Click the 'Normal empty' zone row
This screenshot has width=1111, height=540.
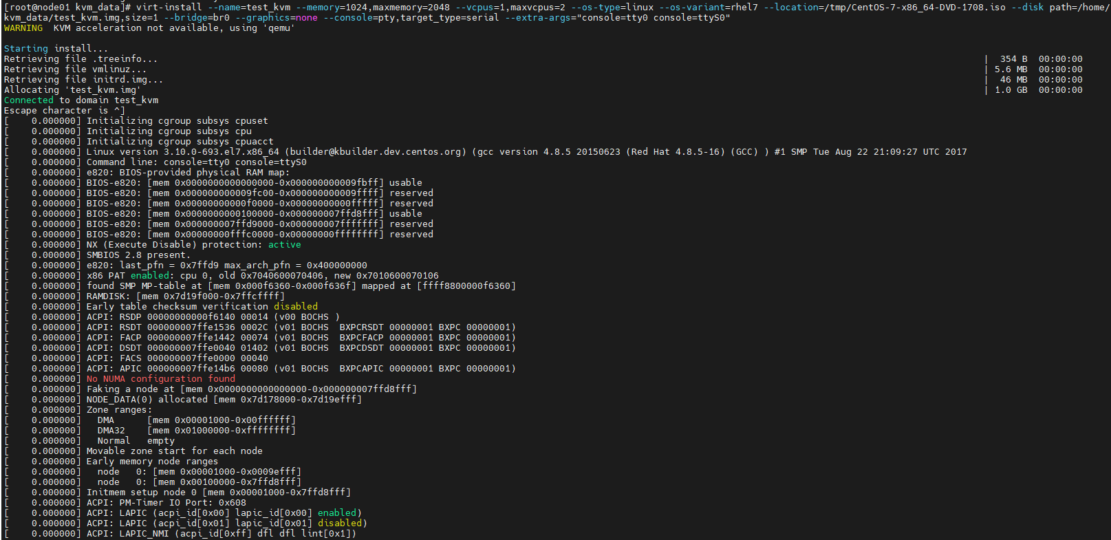(89, 440)
